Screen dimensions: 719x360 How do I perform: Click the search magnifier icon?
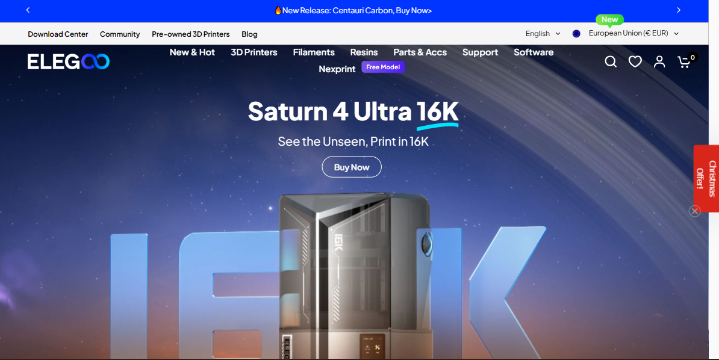click(x=611, y=61)
